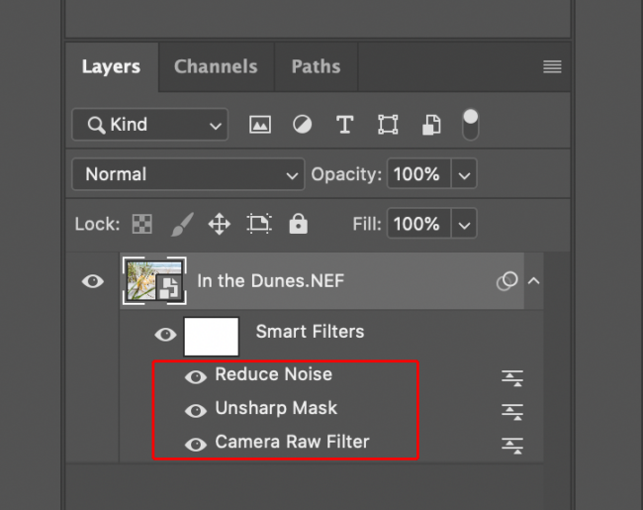Open the Normal blend mode dropdown
The height and width of the screenshot is (510, 643).
click(188, 174)
